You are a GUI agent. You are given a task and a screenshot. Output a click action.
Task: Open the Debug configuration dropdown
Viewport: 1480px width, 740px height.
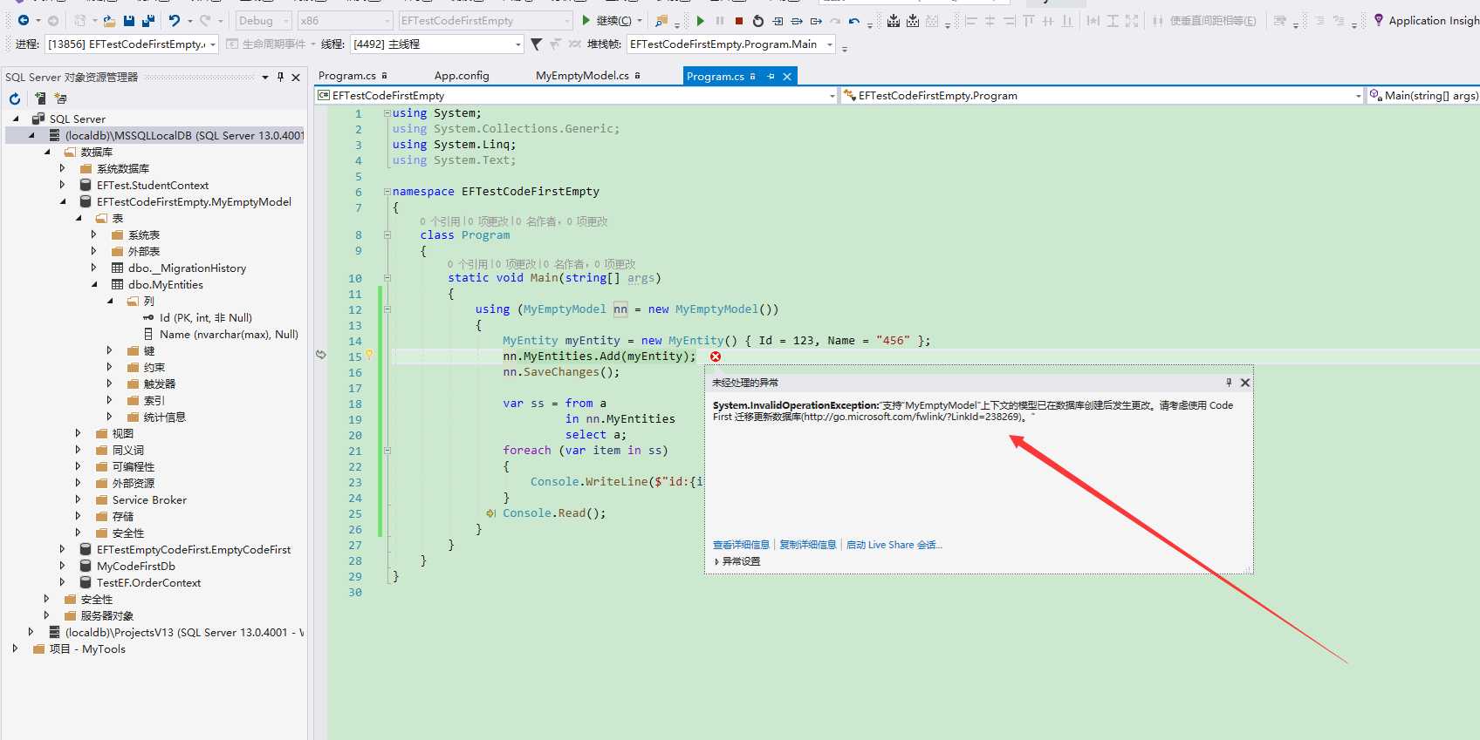tap(264, 21)
